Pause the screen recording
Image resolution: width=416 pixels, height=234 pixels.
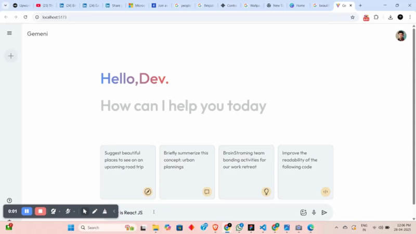coord(27,211)
